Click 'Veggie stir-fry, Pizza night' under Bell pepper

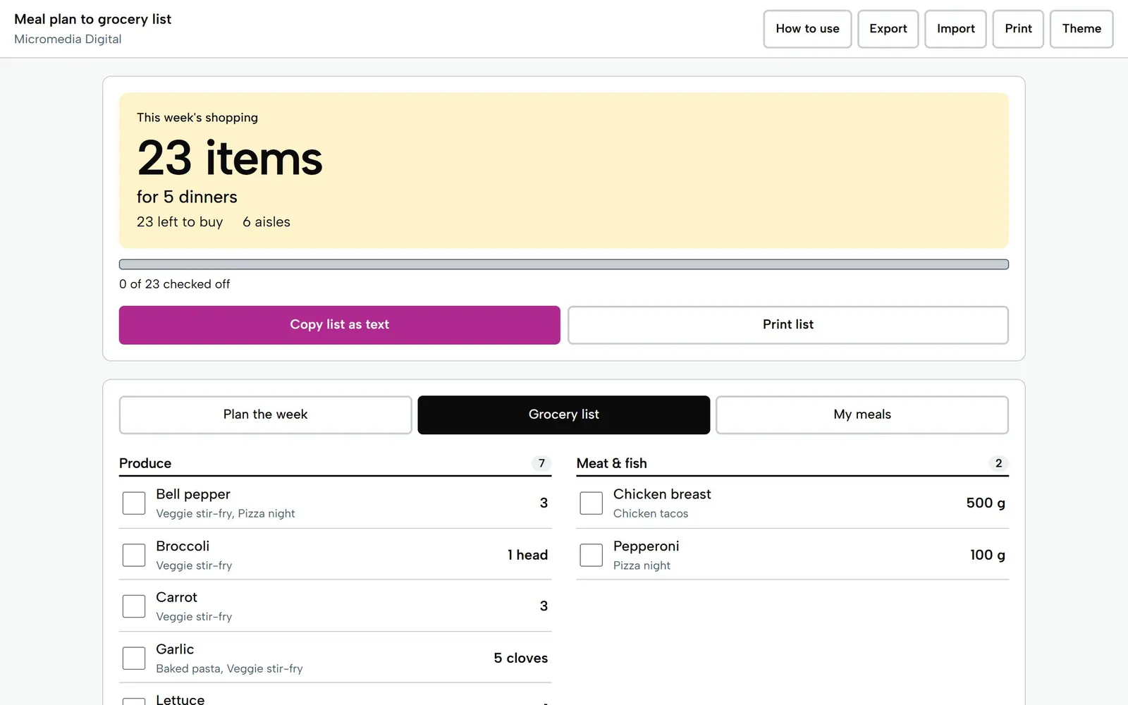226,514
